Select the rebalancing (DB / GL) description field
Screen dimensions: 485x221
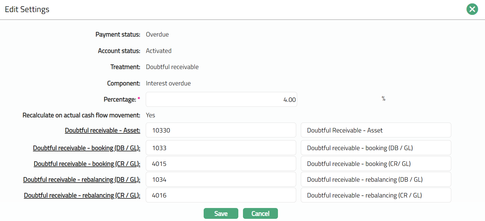pyautogui.click(x=376, y=180)
